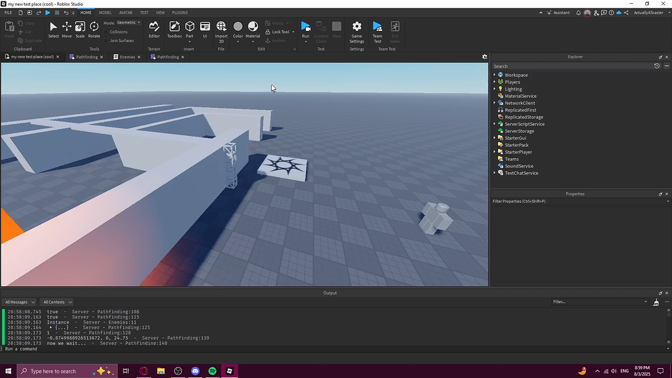The width and height of the screenshot is (672, 378).
Task: Expand the ServerScriptService node
Action: click(x=495, y=124)
